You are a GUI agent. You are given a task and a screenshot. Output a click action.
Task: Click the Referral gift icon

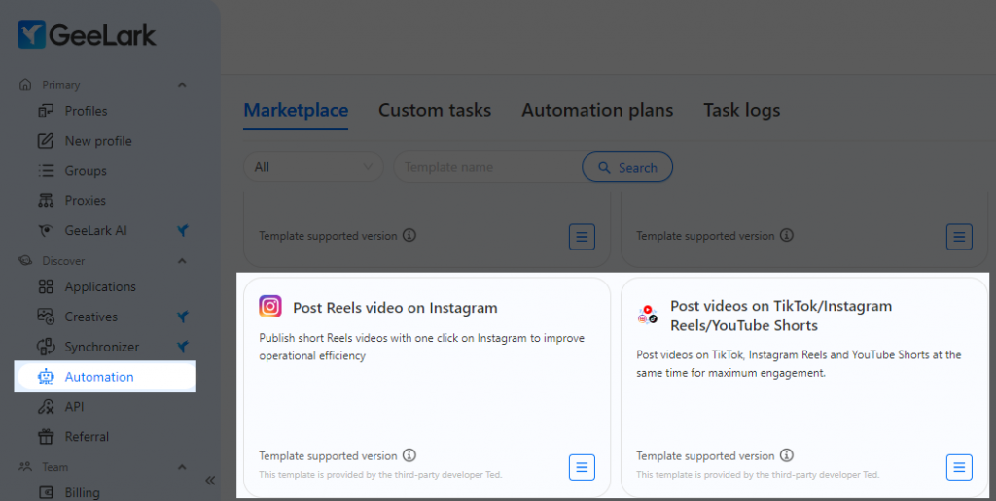click(46, 436)
